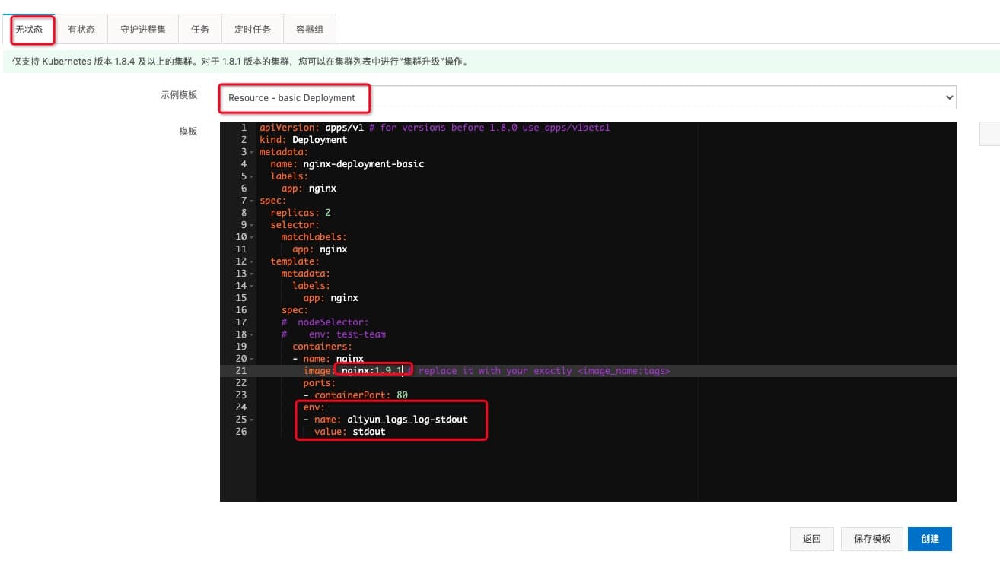Collapse the metadata fold at line 13
Screen dimensions: 1000x561
(x=252, y=274)
